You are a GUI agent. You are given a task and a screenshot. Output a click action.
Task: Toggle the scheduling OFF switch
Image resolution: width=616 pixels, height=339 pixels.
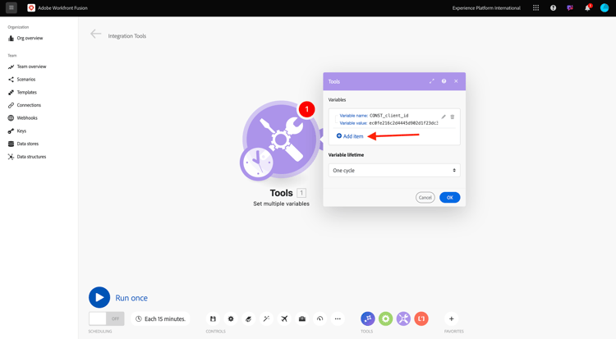(107, 318)
